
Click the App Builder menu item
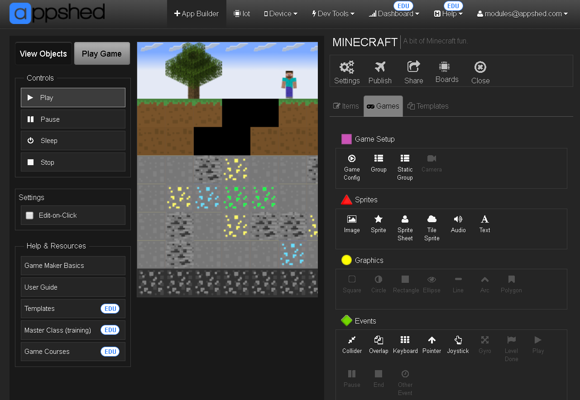tap(197, 14)
